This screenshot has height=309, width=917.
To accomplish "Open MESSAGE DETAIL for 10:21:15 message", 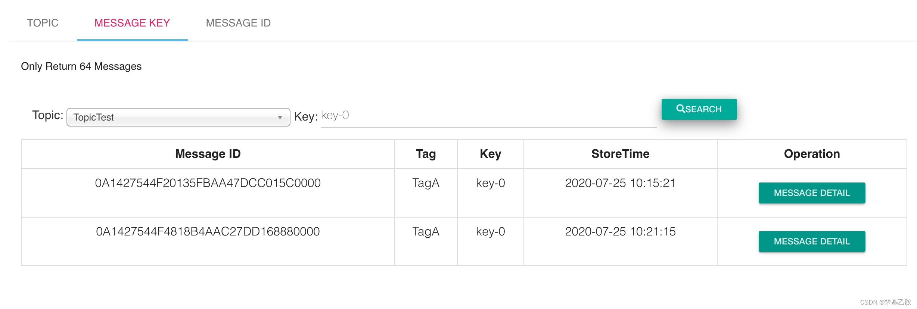I will pos(812,241).
